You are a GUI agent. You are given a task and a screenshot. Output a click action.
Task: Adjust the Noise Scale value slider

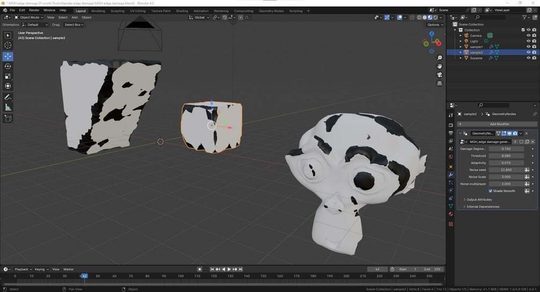pos(506,177)
